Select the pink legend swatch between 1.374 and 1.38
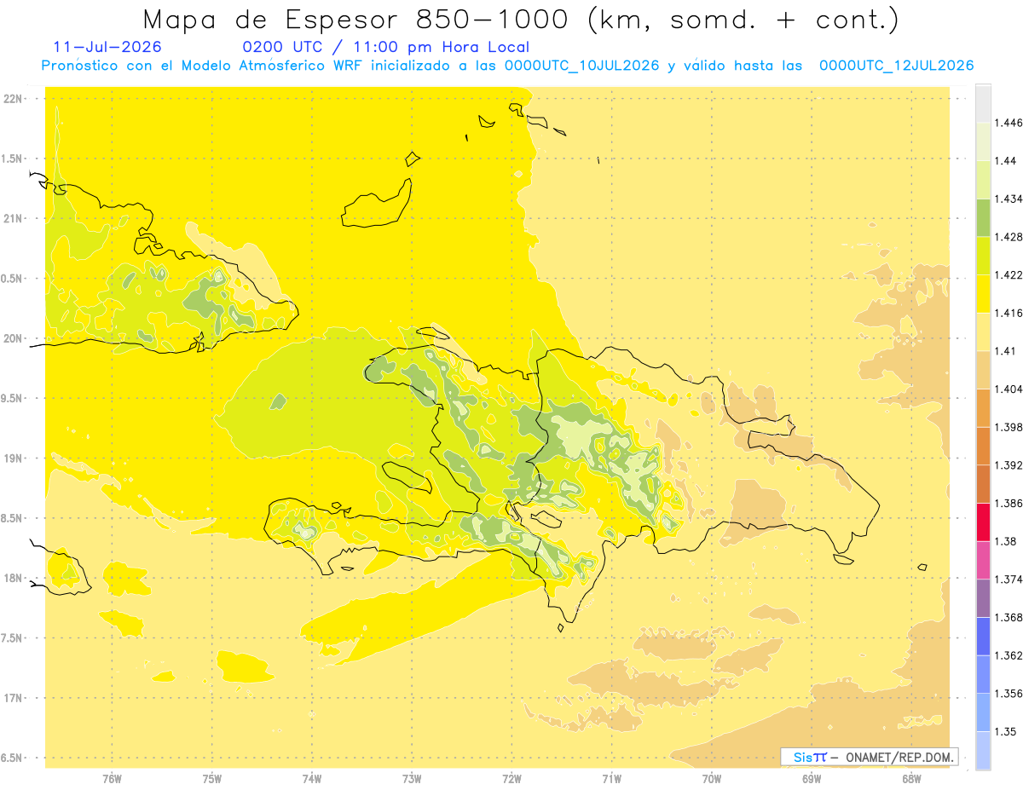Screen dimensions: 1023x790 (x=983, y=560)
